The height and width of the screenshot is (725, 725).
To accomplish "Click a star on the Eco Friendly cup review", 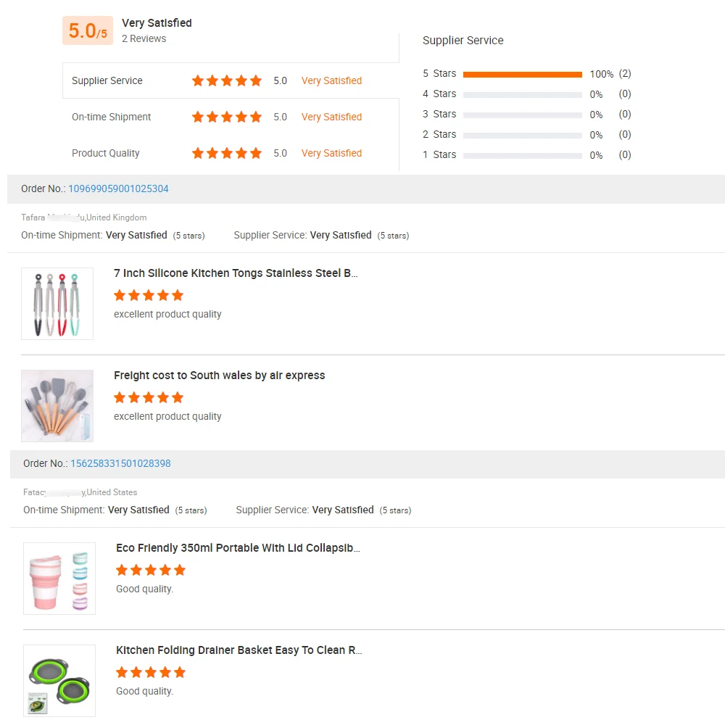I will click(150, 570).
